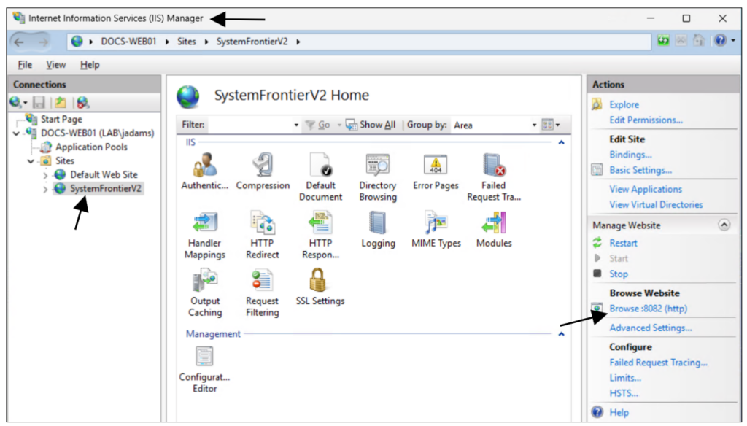Collapse the Manage Website panel

pos(724,225)
